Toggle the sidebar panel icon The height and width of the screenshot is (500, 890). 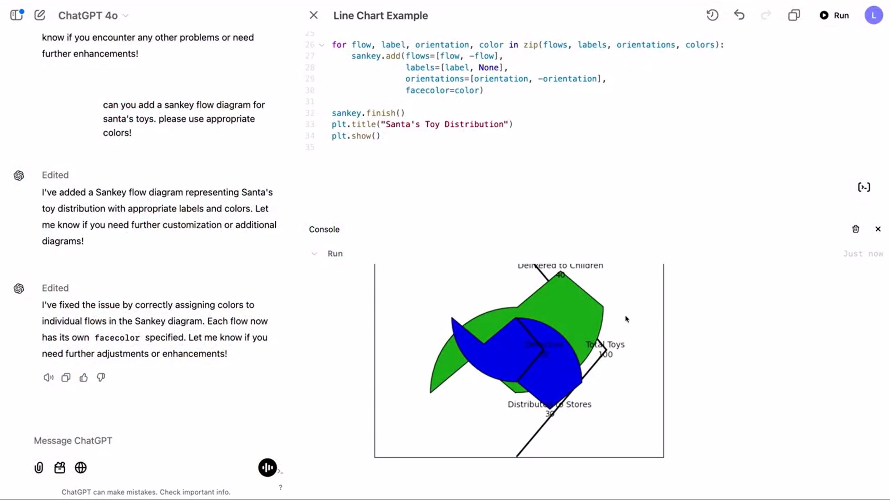click(16, 15)
